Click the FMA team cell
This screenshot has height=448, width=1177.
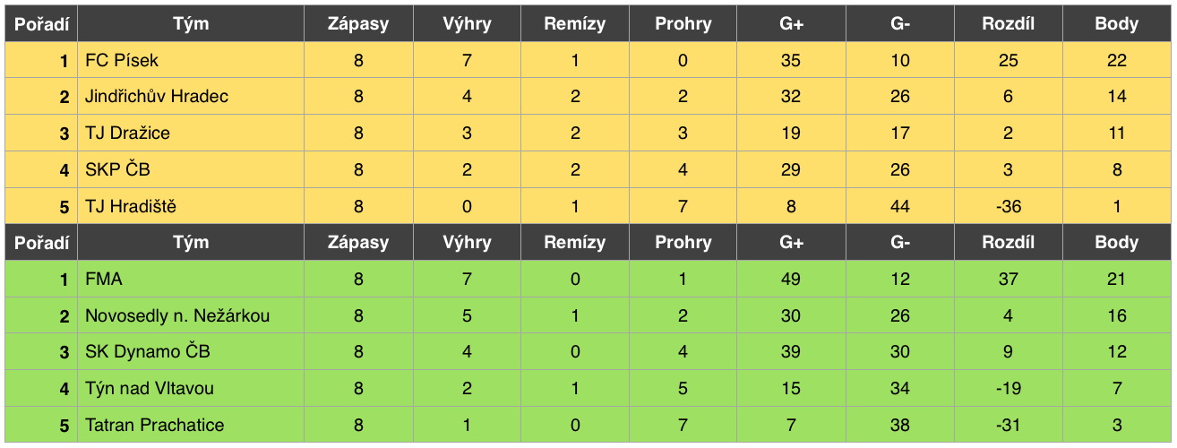(x=191, y=280)
